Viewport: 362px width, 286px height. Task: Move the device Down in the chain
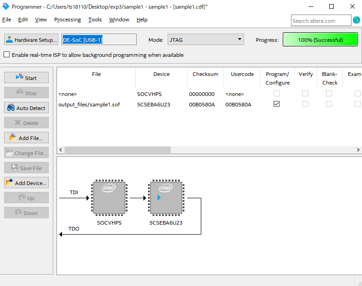(26, 213)
